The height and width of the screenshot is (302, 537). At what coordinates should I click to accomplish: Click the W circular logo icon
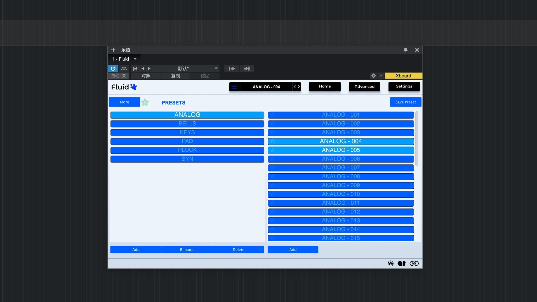pos(391,263)
